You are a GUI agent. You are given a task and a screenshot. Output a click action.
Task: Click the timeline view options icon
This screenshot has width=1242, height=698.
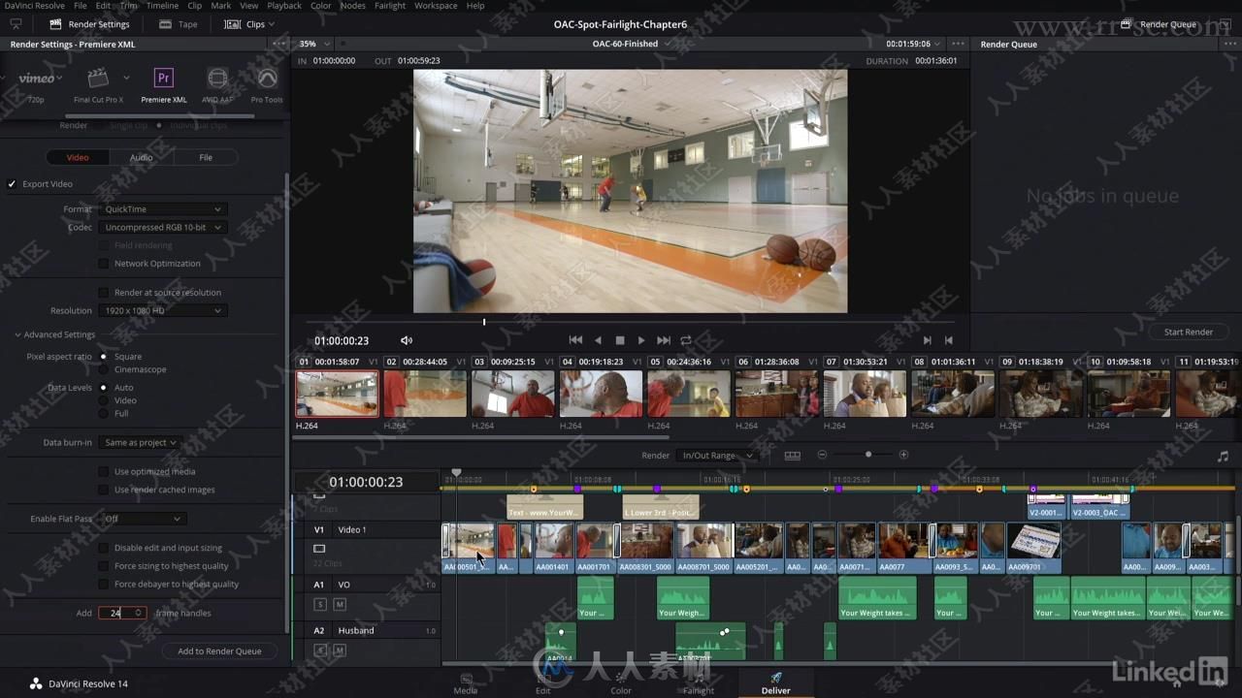coord(793,455)
